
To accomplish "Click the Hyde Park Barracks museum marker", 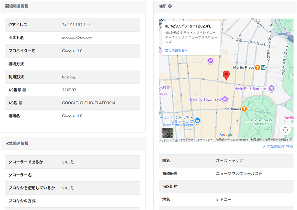I will coord(272,88).
